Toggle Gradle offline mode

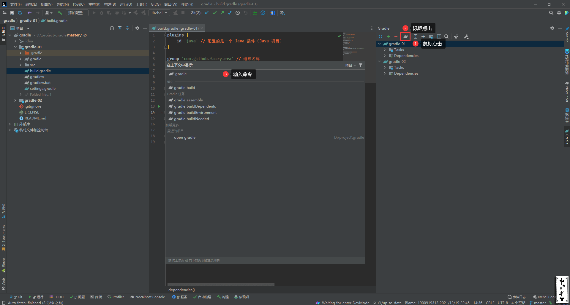click(x=456, y=36)
